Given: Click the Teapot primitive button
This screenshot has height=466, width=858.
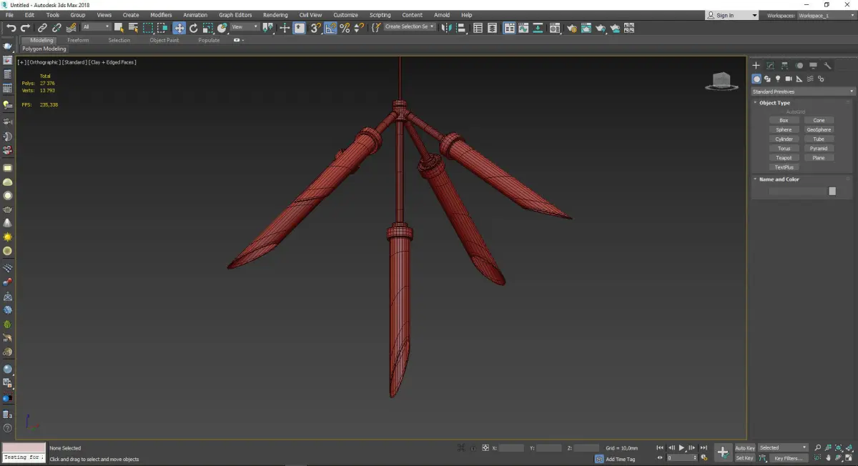Looking at the screenshot, I should 784,157.
